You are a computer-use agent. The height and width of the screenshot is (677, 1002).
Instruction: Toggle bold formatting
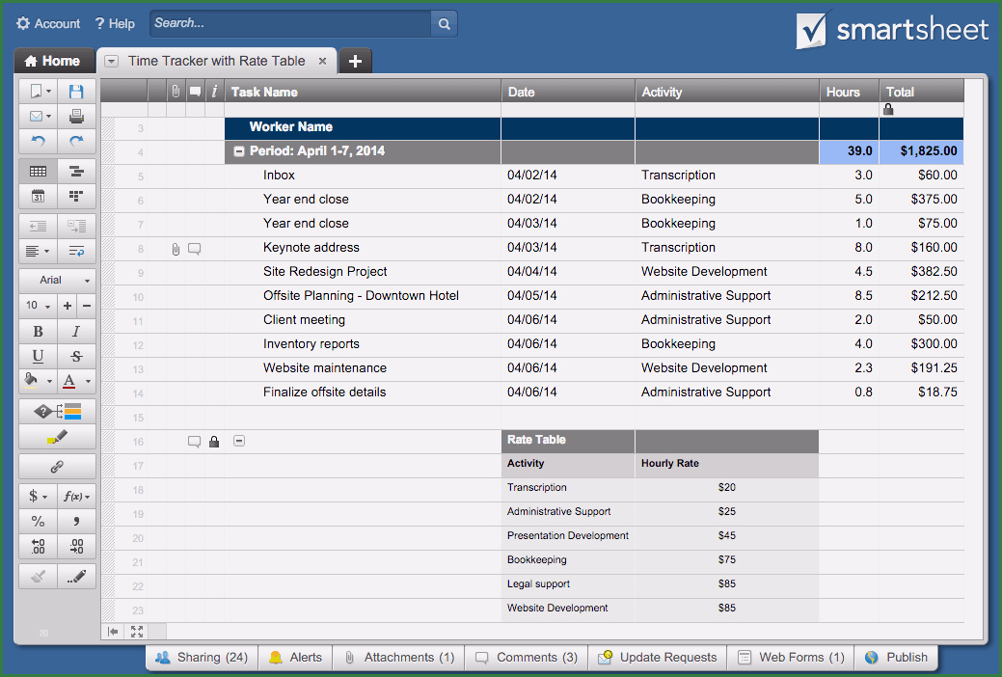(38, 332)
